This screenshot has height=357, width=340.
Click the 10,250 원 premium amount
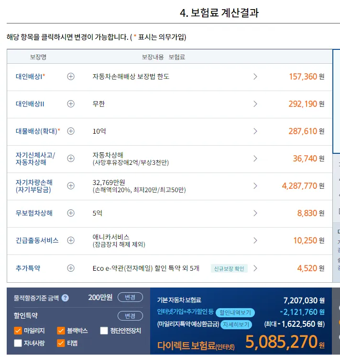tap(309, 241)
